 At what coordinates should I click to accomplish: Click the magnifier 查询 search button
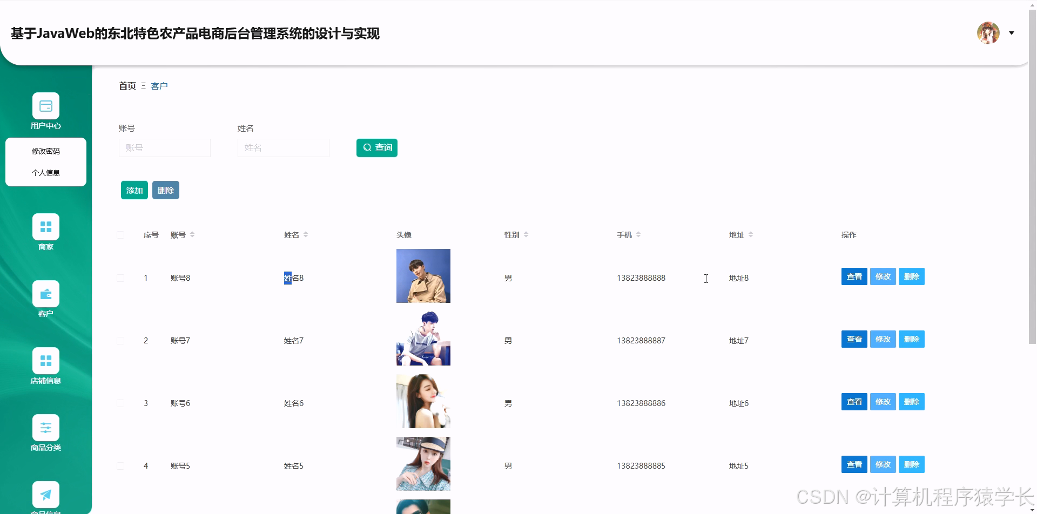coord(377,148)
